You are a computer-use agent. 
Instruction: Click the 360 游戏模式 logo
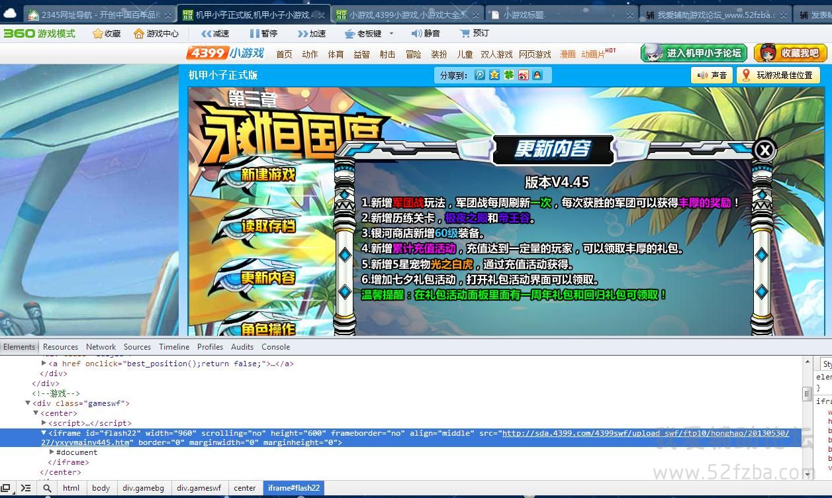[40, 33]
